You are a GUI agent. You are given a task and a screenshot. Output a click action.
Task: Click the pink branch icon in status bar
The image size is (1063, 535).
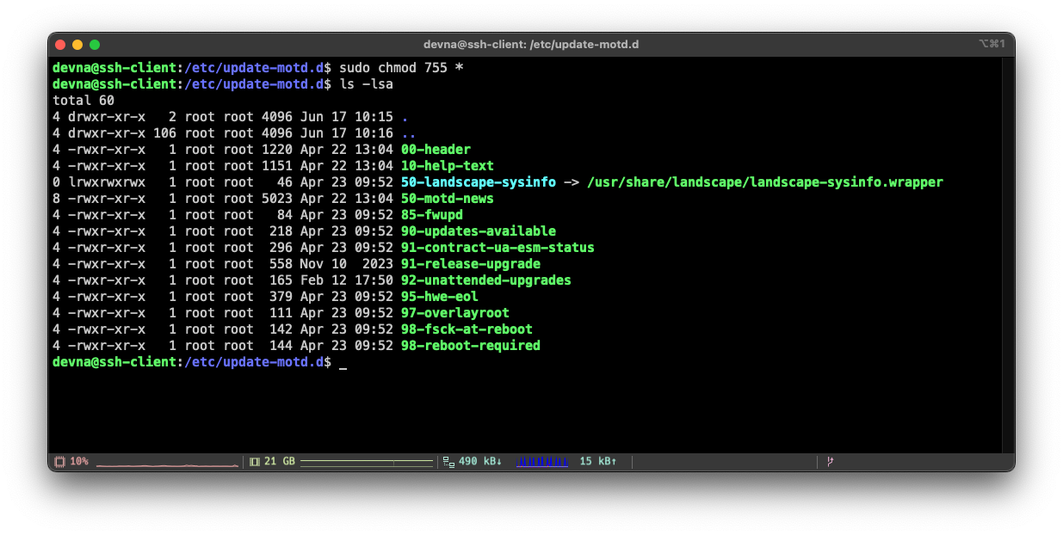[x=831, y=462]
